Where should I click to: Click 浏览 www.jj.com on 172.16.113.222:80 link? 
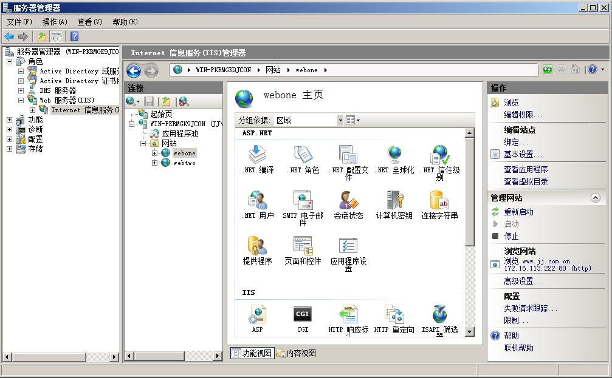[x=547, y=265]
